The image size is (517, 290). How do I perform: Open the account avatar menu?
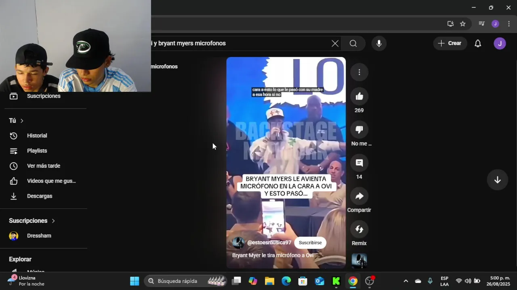(x=500, y=43)
